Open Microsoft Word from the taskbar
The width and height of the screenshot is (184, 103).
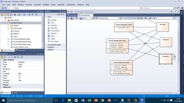click(x=83, y=100)
